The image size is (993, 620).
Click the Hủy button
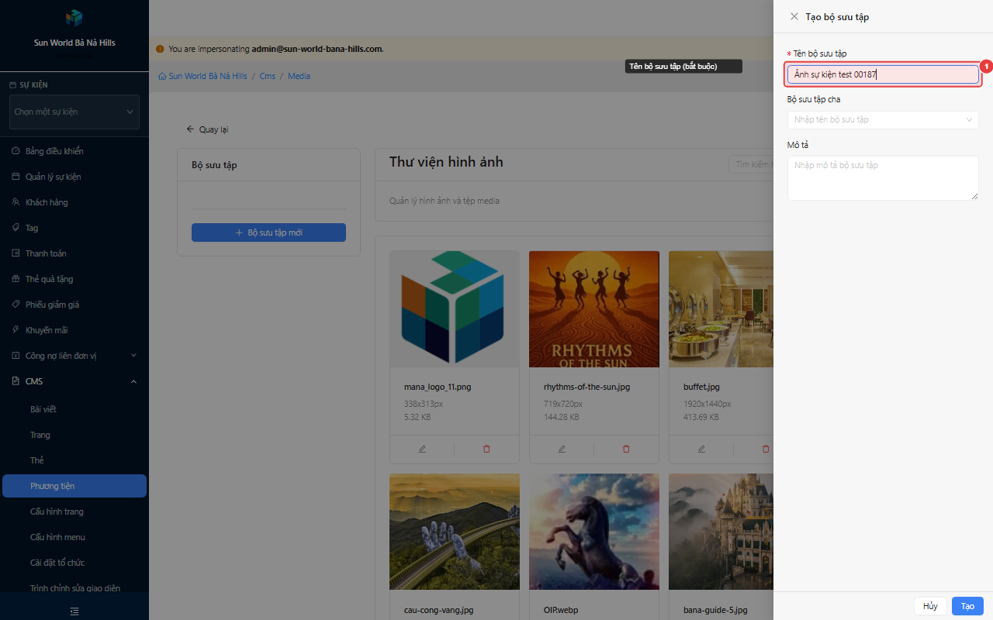[x=930, y=606]
